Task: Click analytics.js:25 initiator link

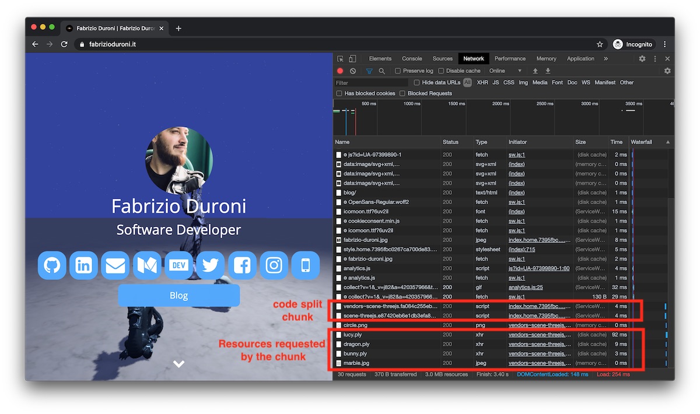Action: click(526, 287)
